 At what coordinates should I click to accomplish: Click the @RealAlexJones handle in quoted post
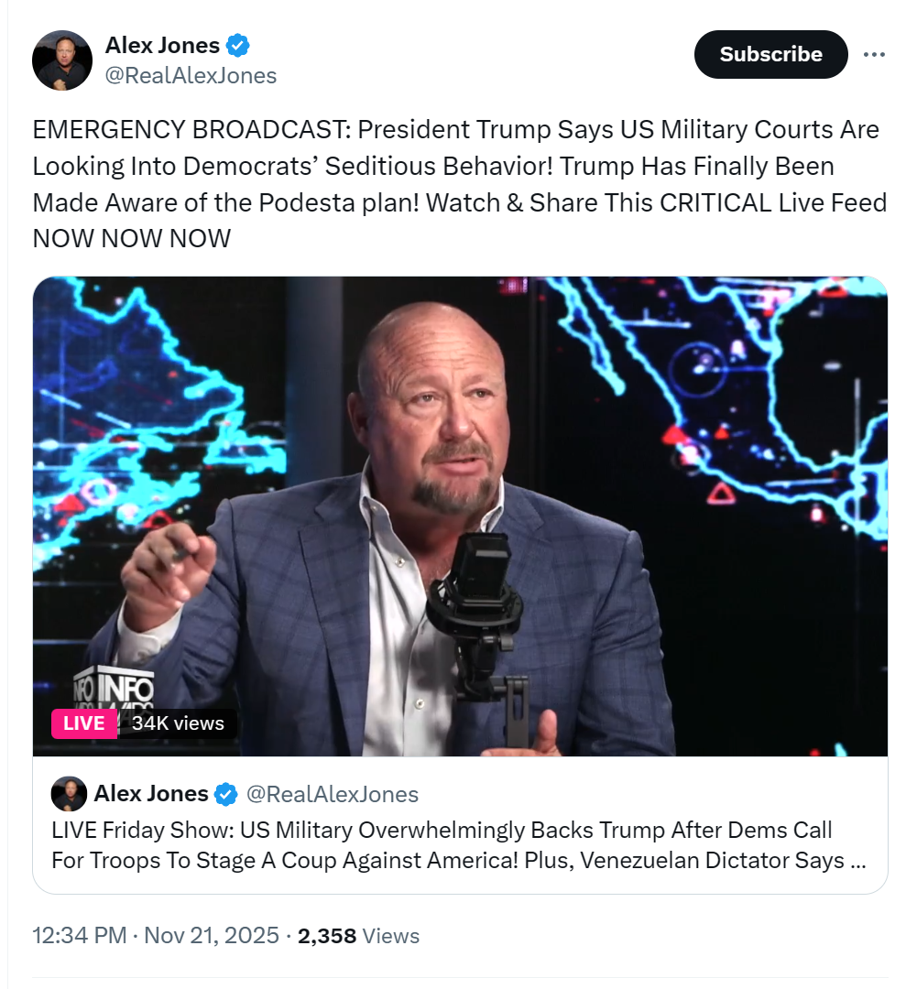333,794
